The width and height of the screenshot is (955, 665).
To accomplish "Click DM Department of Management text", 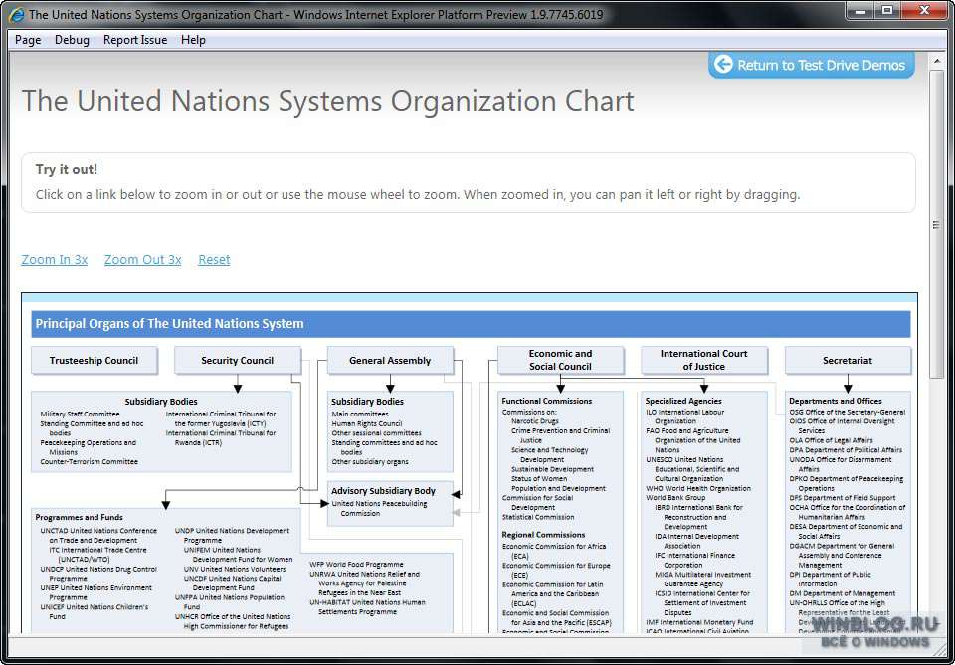I will coord(843,593).
